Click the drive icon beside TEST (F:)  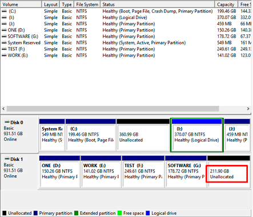click(x=4, y=49)
